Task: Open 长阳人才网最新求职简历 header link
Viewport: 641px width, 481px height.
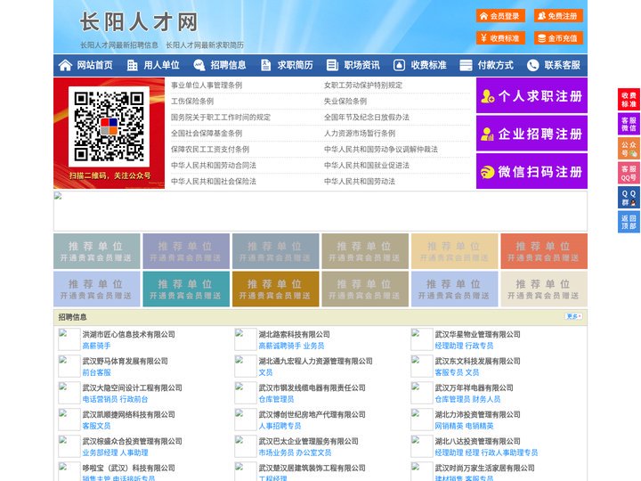Action: pos(205,45)
